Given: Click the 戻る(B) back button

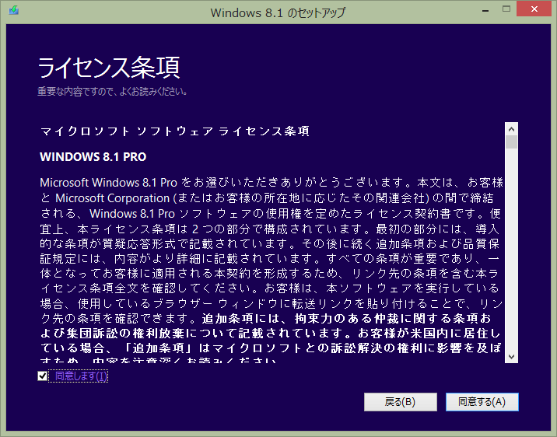Looking at the screenshot, I should 401,402.
